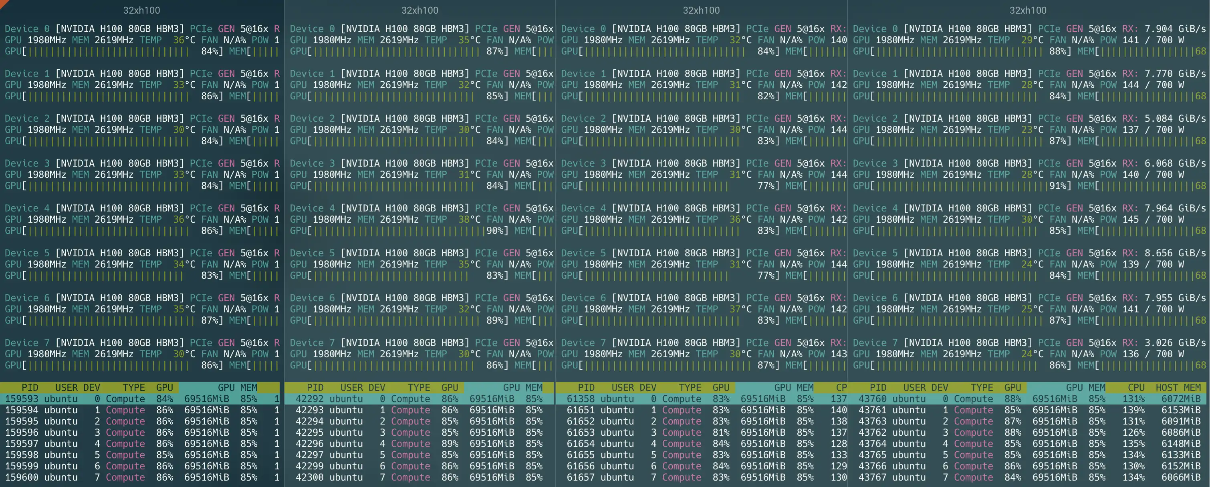Click host memory value 6066MiB
Screen dimensions: 1210x487
pos(1181,477)
